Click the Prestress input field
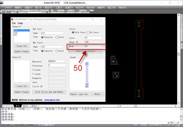183x127 pixels. pyautogui.click(x=57, y=65)
